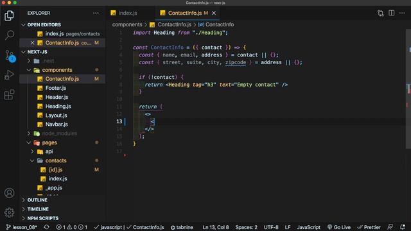Open [id].js in contacts folder
The width and height of the screenshot is (411, 231).
point(56,169)
